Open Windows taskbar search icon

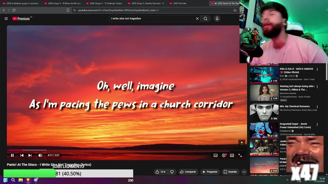pyautogui.click(x=13, y=180)
